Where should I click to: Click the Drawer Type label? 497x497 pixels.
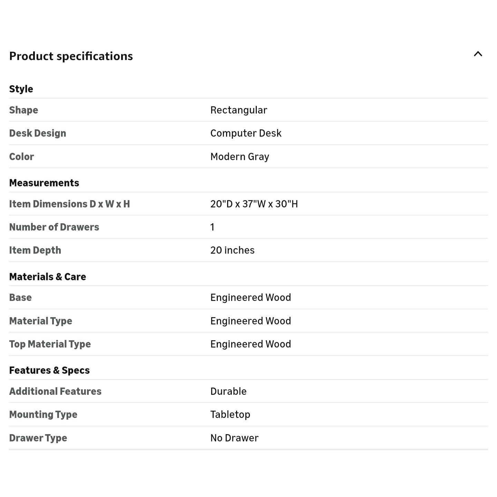click(x=38, y=438)
